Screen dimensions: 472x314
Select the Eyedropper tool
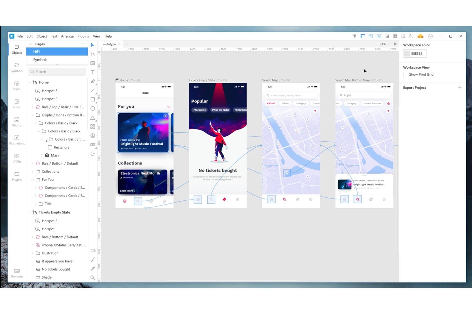coord(92,269)
